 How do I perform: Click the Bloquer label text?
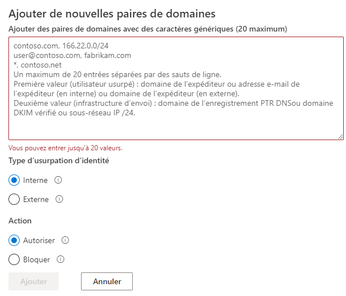[x=37, y=259]
